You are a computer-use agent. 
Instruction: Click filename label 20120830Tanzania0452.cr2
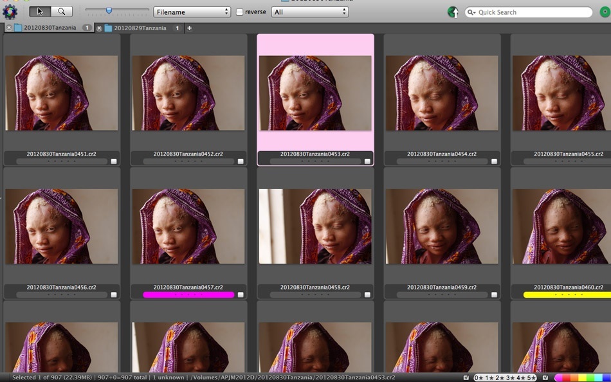coord(188,154)
